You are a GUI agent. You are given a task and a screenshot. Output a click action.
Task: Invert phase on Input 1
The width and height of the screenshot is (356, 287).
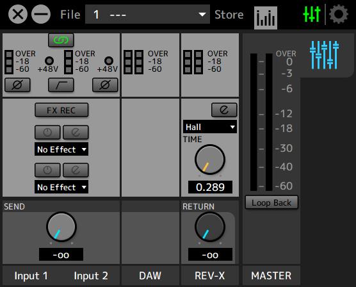pyautogui.click(x=17, y=85)
